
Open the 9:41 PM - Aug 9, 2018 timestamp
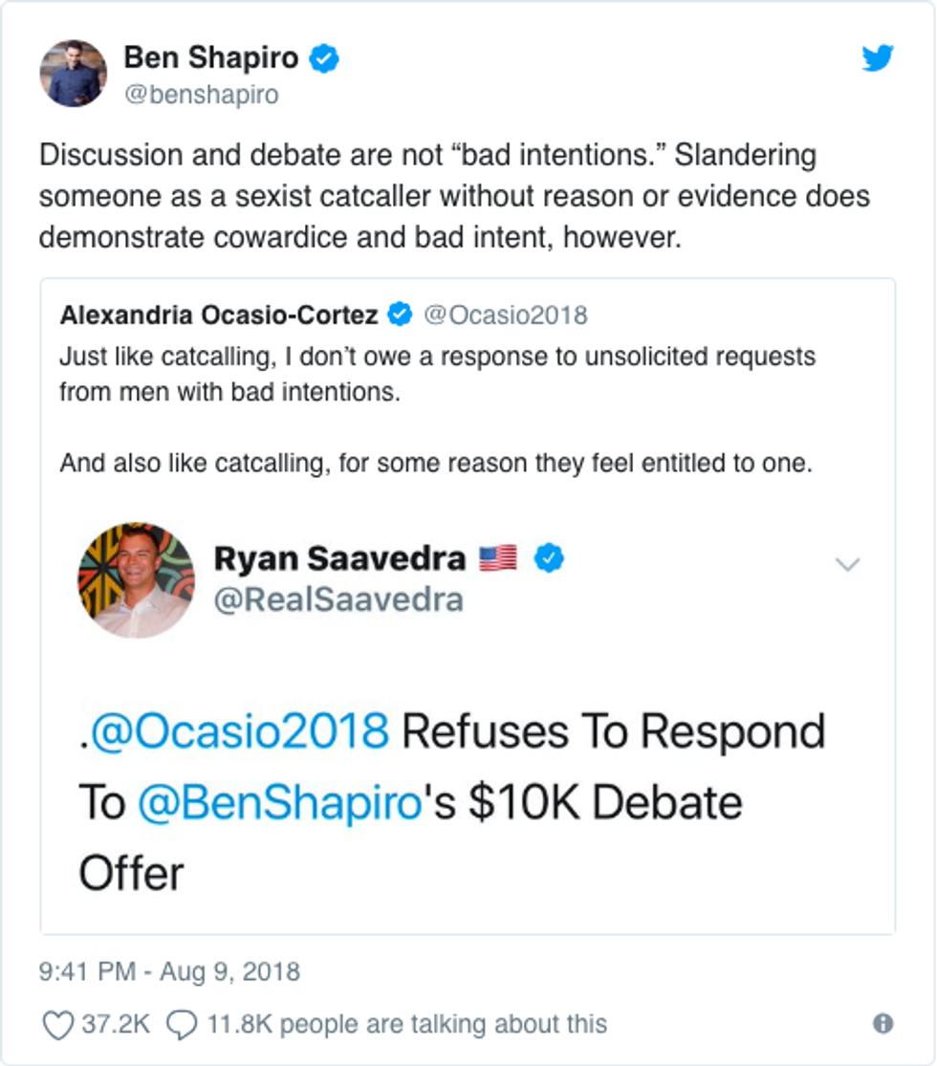(x=169, y=972)
